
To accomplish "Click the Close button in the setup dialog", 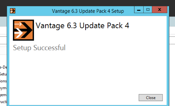I will coord(151,98).
